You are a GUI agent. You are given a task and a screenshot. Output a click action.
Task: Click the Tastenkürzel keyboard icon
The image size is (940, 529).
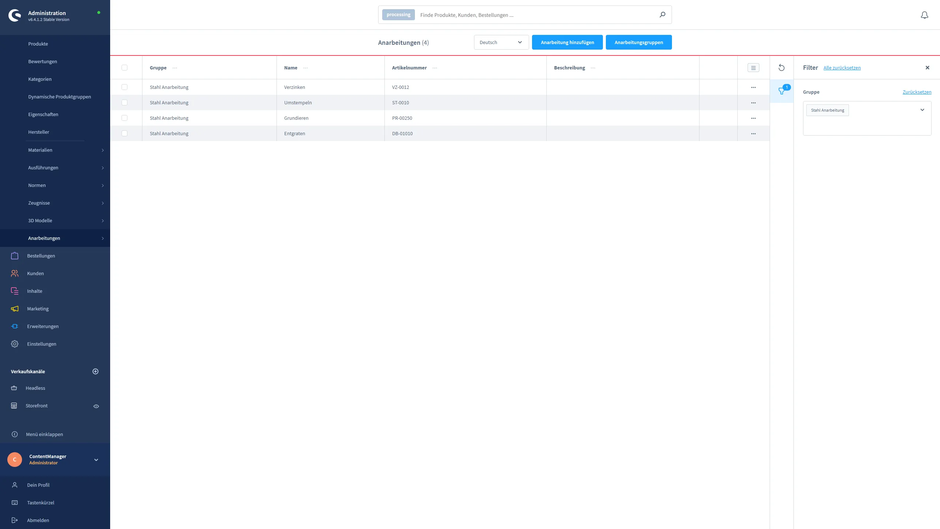pos(15,503)
